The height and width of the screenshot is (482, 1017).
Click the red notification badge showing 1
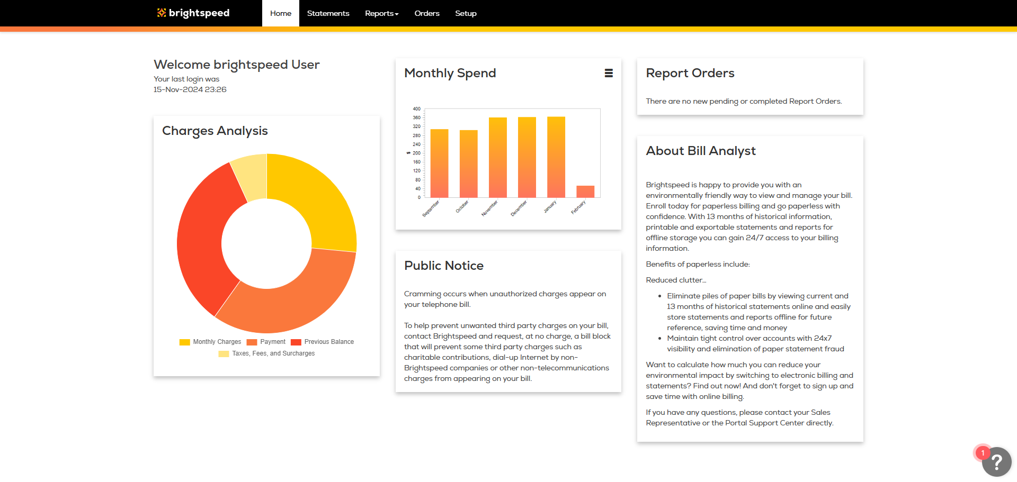pyautogui.click(x=983, y=453)
